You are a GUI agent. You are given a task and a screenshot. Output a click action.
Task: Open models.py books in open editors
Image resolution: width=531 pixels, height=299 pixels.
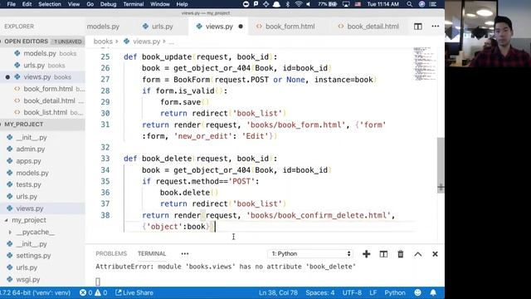tap(42, 53)
